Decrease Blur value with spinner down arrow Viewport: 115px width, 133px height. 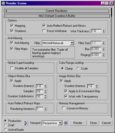(x=103, y=50)
